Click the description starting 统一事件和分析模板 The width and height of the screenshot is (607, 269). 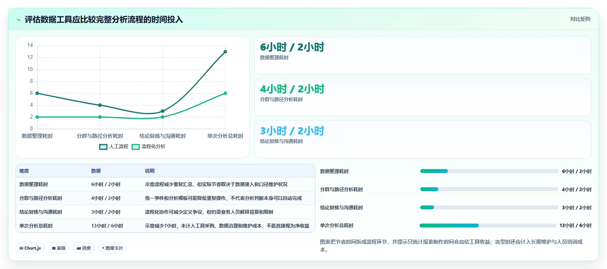(x=223, y=198)
